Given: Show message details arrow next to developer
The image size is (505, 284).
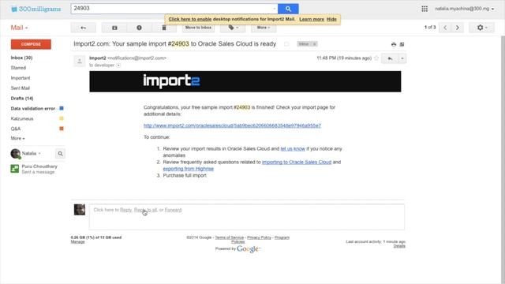Looking at the screenshot, I should 118,65.
